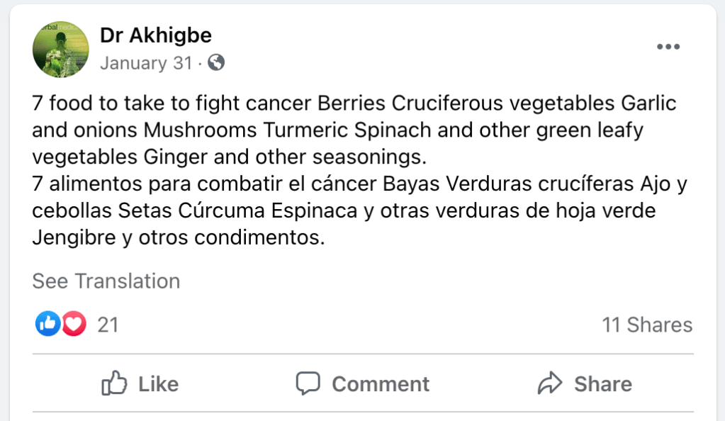Open the 11 Shares list
Image resolution: width=725 pixels, height=421 pixels.
(647, 325)
